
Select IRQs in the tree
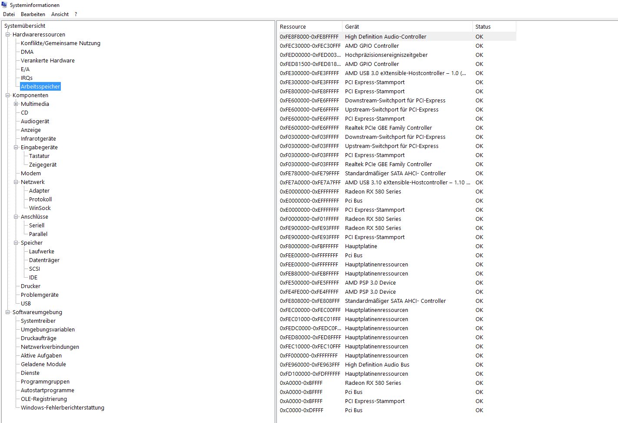click(27, 78)
